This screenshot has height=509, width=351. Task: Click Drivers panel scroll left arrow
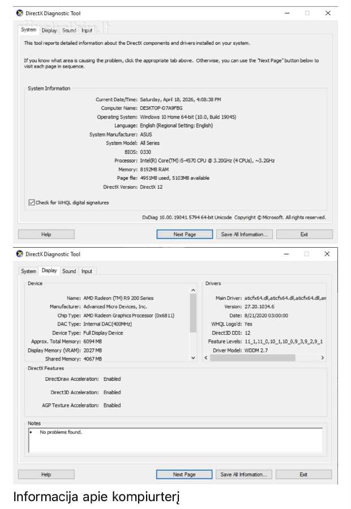tap(206, 358)
